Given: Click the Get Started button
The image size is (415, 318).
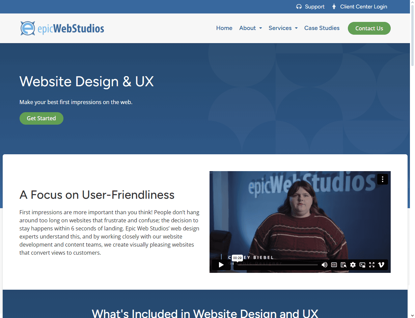Looking at the screenshot, I should [x=41, y=118].
